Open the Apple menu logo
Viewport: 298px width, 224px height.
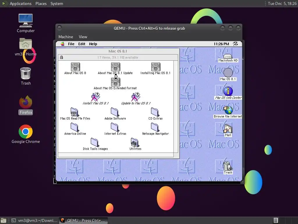click(63, 44)
